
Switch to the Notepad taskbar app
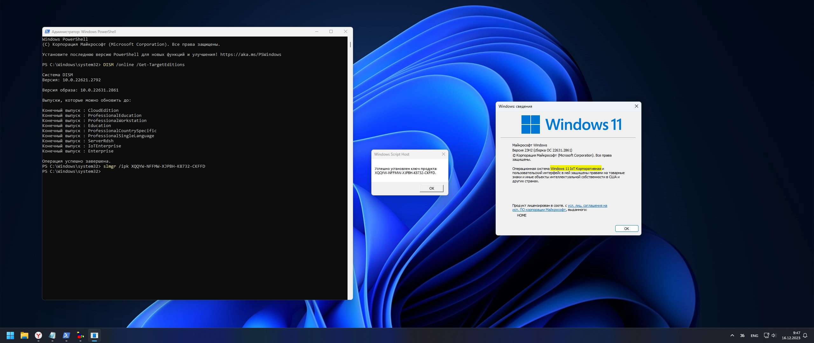coord(52,335)
